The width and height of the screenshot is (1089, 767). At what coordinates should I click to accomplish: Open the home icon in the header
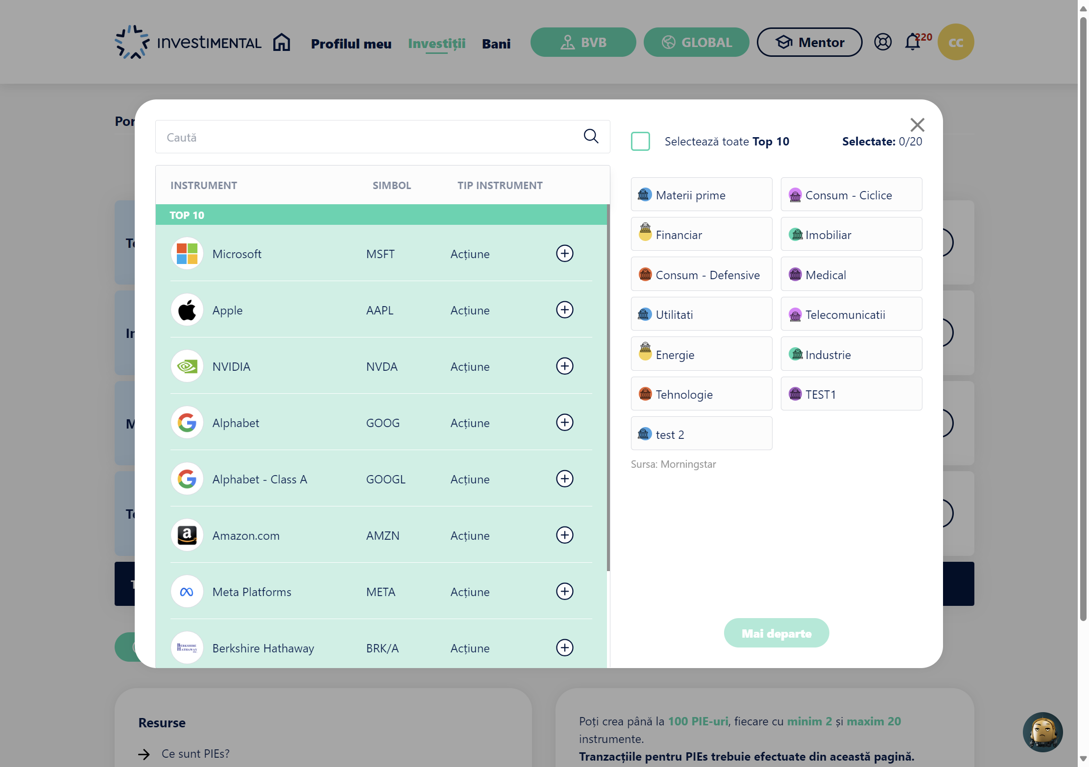282,42
